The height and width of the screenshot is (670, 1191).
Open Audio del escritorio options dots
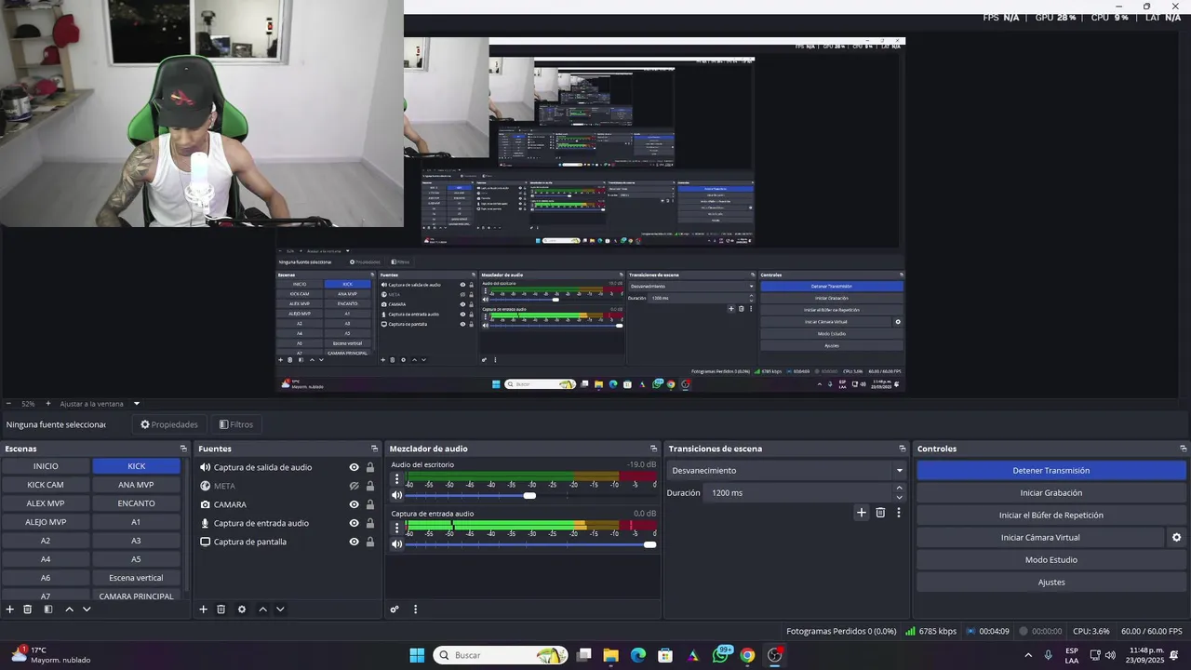pyautogui.click(x=397, y=480)
